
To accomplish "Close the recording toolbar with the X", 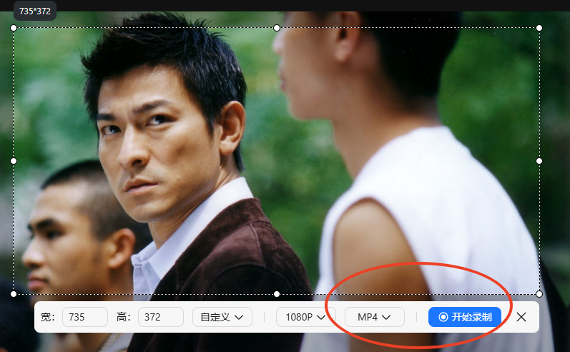I will click(521, 317).
